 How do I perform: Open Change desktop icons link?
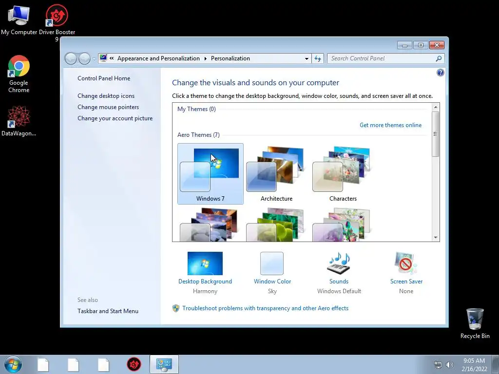tap(106, 96)
